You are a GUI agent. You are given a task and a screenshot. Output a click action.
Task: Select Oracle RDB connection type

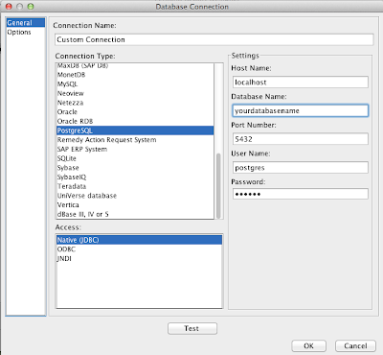tap(135, 121)
